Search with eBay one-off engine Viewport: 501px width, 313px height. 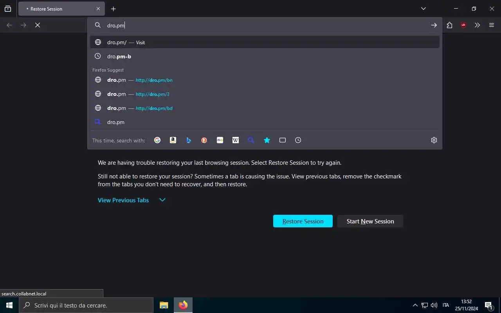(220, 140)
